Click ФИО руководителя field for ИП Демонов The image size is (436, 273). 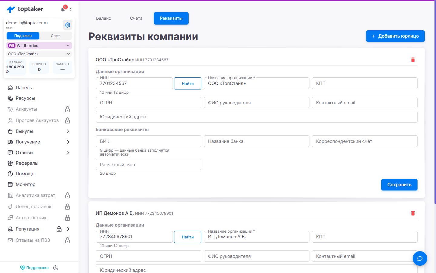256,256
